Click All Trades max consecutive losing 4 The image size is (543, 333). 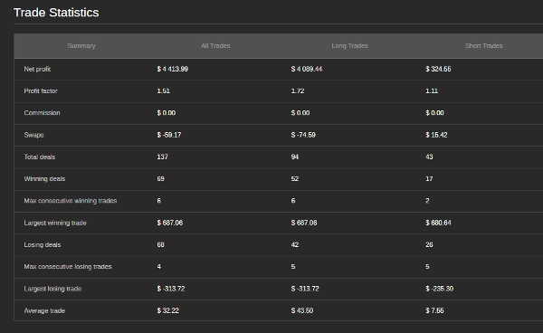(x=159, y=267)
